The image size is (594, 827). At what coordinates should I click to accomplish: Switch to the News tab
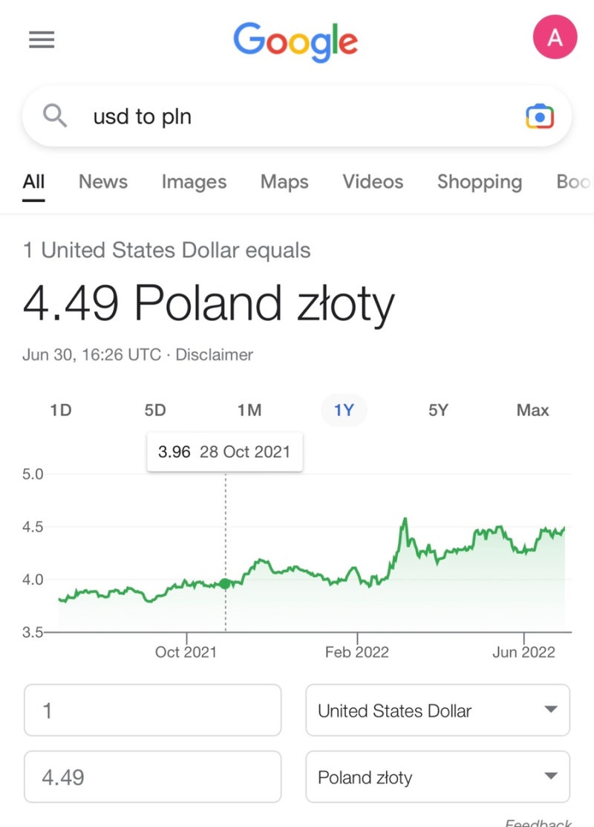pos(103,182)
